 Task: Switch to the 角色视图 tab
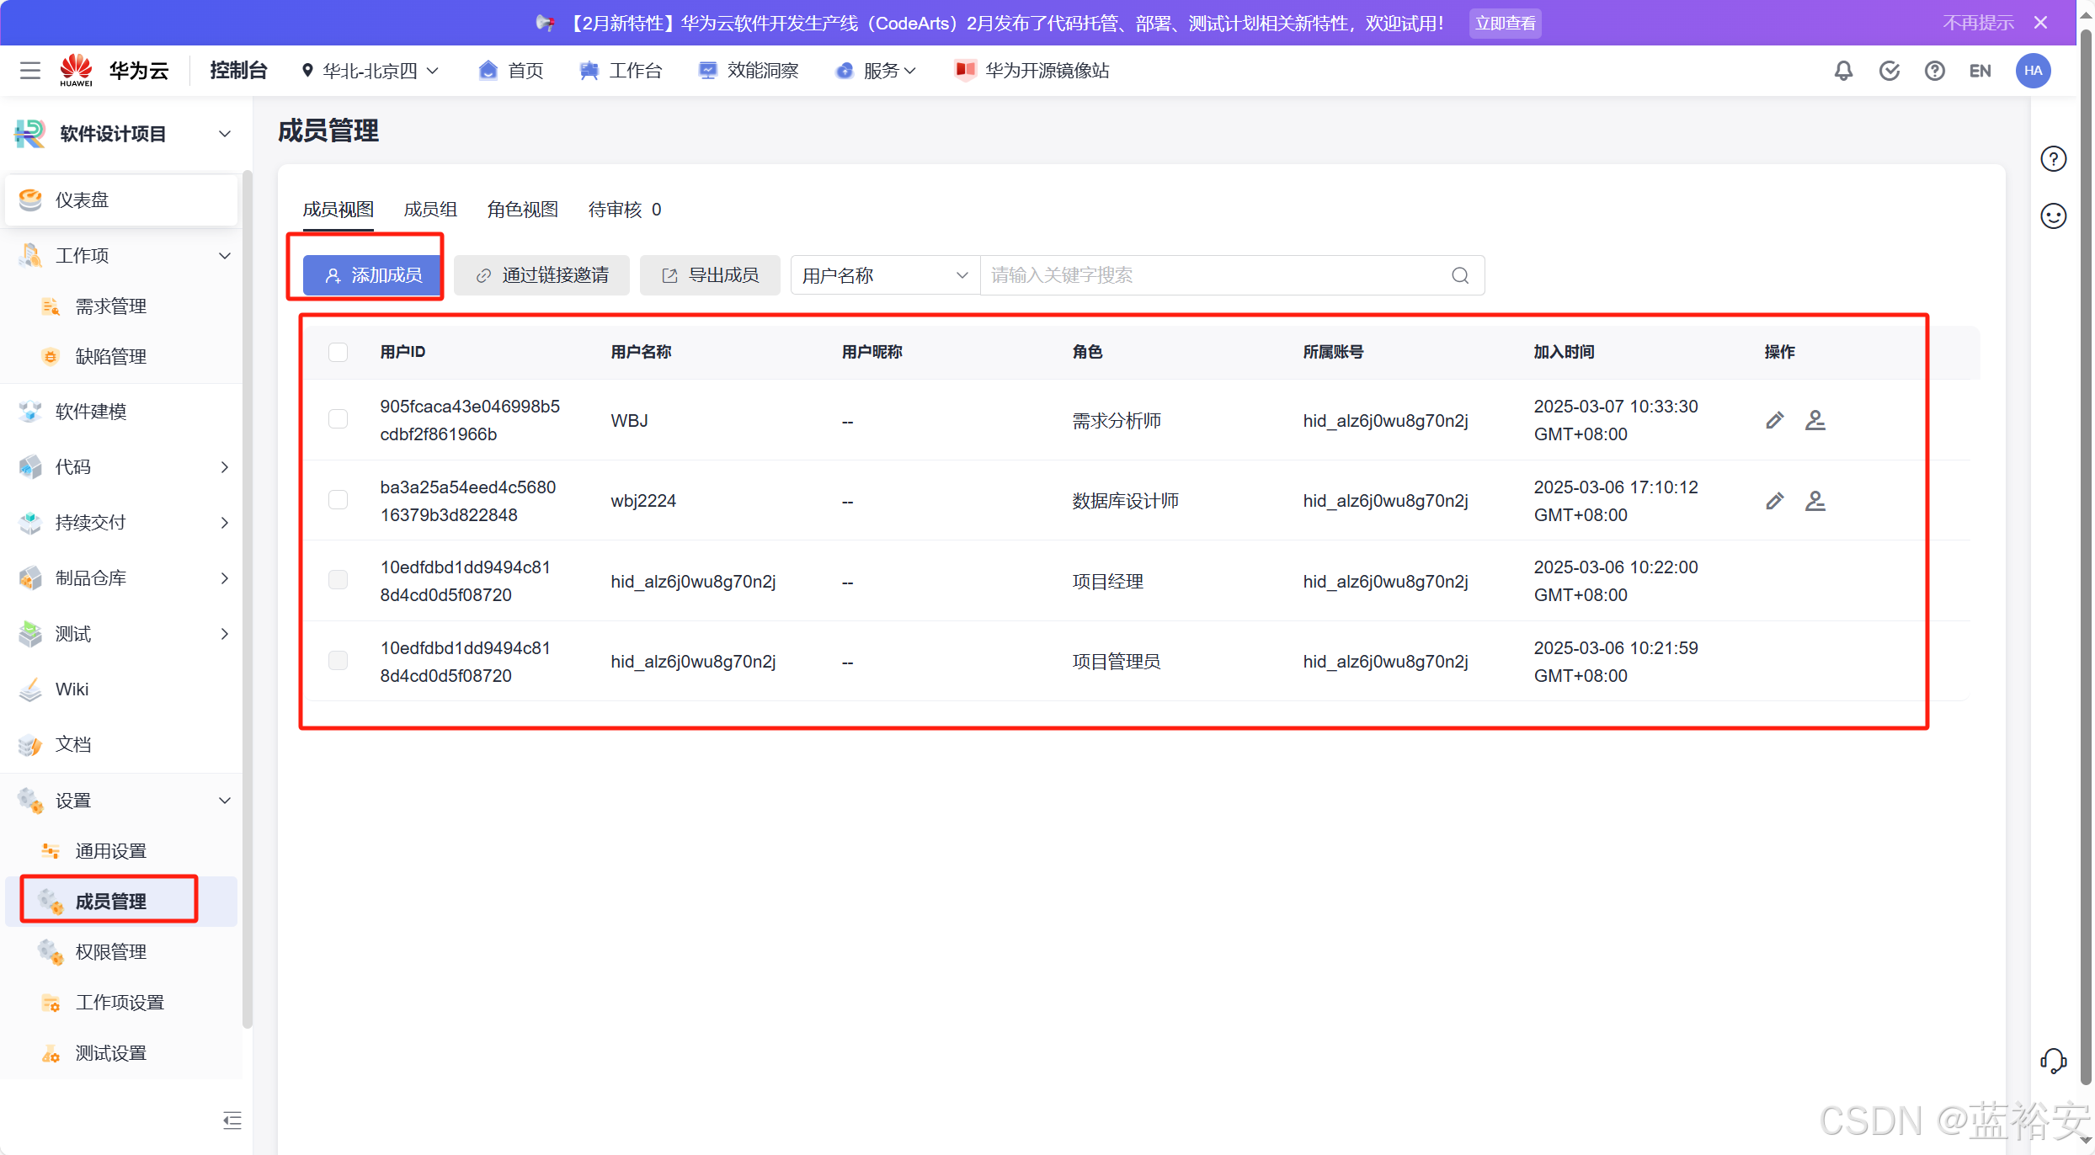[522, 210]
